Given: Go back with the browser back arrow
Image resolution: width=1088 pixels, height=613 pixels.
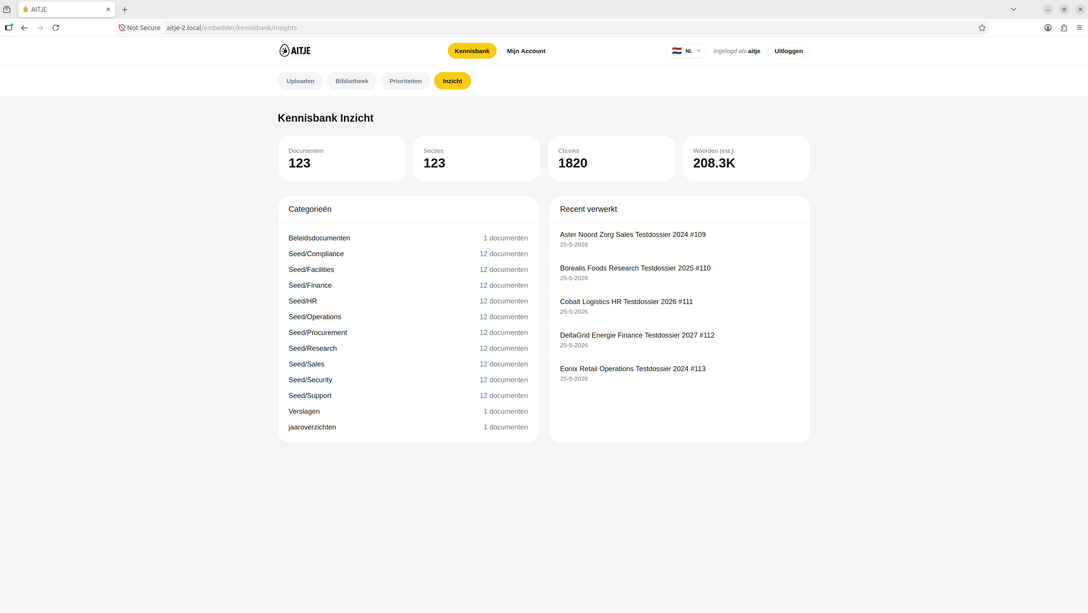Looking at the screenshot, I should click(x=25, y=28).
